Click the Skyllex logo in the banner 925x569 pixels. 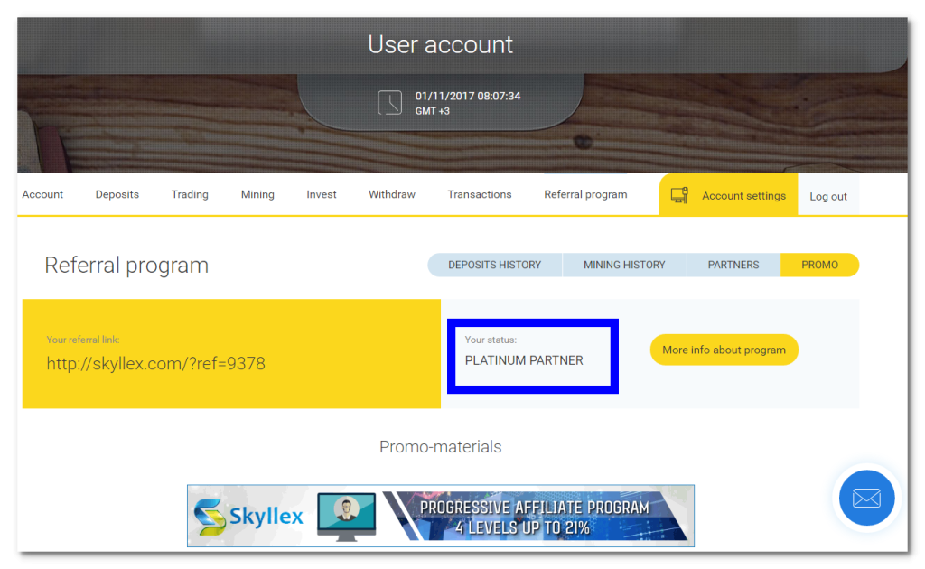tap(248, 517)
